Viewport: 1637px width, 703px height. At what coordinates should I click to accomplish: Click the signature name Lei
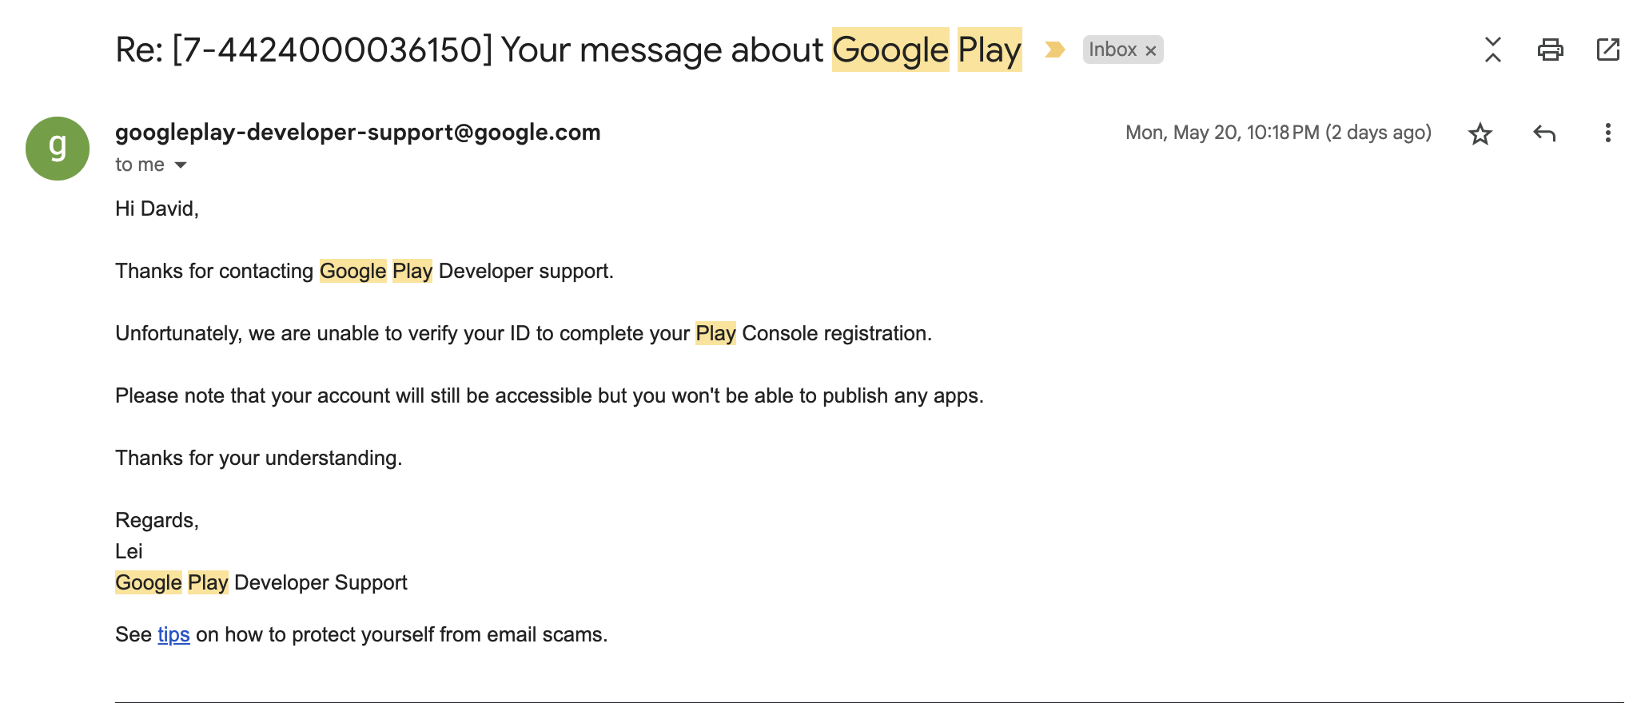click(x=129, y=552)
